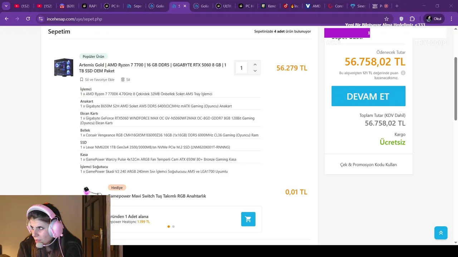Click the Gigabyte B650M S2H motherboard line
The width and height of the screenshot is (458, 257).
[156, 106]
